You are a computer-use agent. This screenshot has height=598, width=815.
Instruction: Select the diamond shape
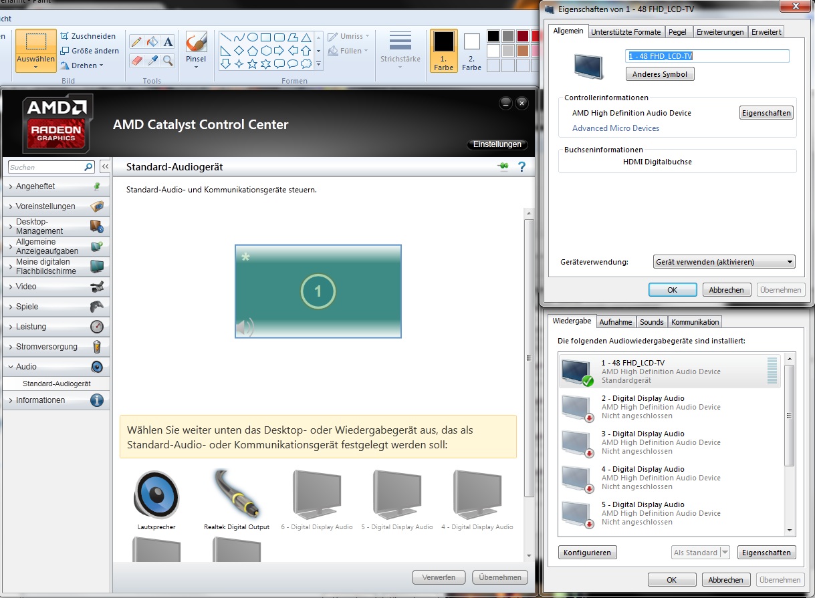[239, 51]
